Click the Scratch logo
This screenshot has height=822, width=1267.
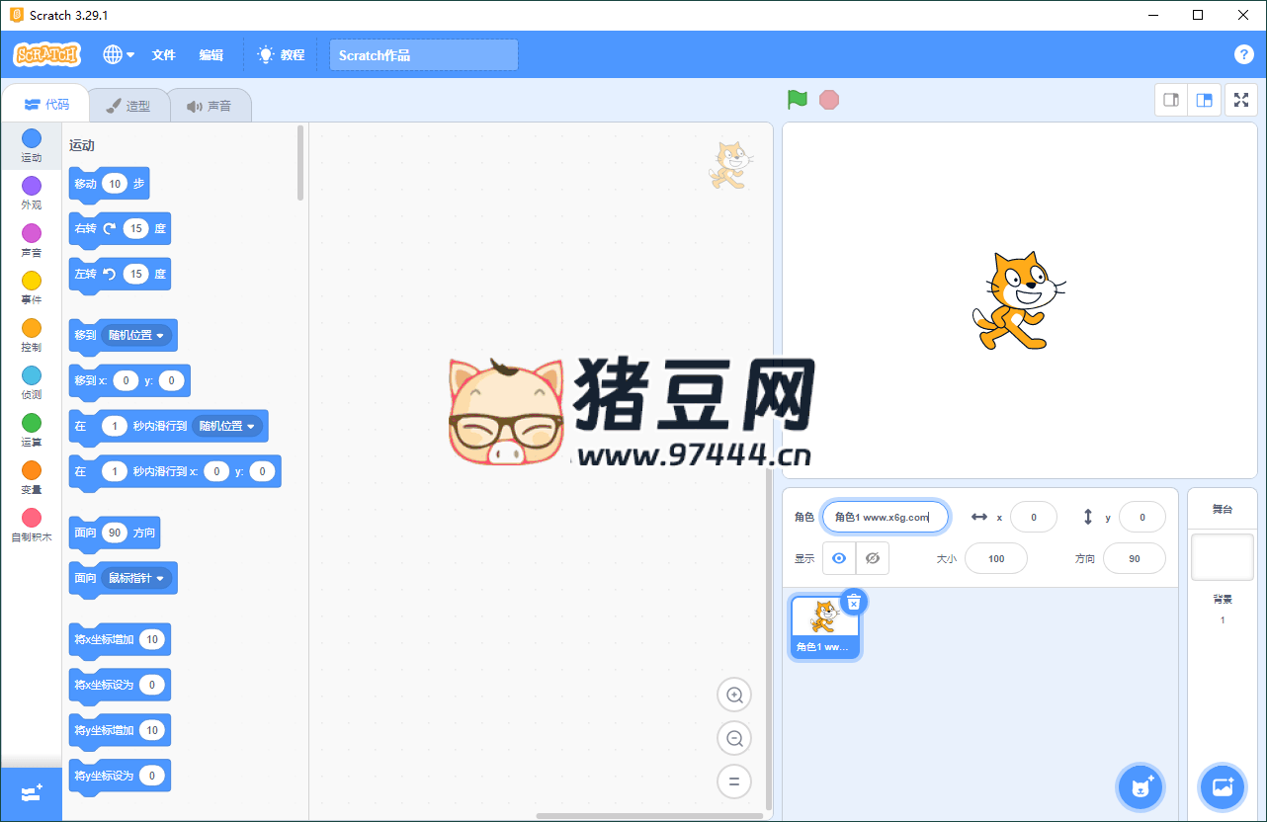pos(47,54)
